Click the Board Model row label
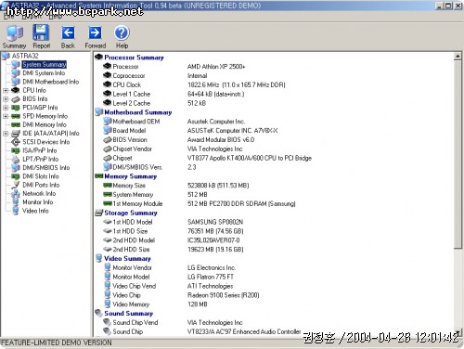 pos(129,131)
